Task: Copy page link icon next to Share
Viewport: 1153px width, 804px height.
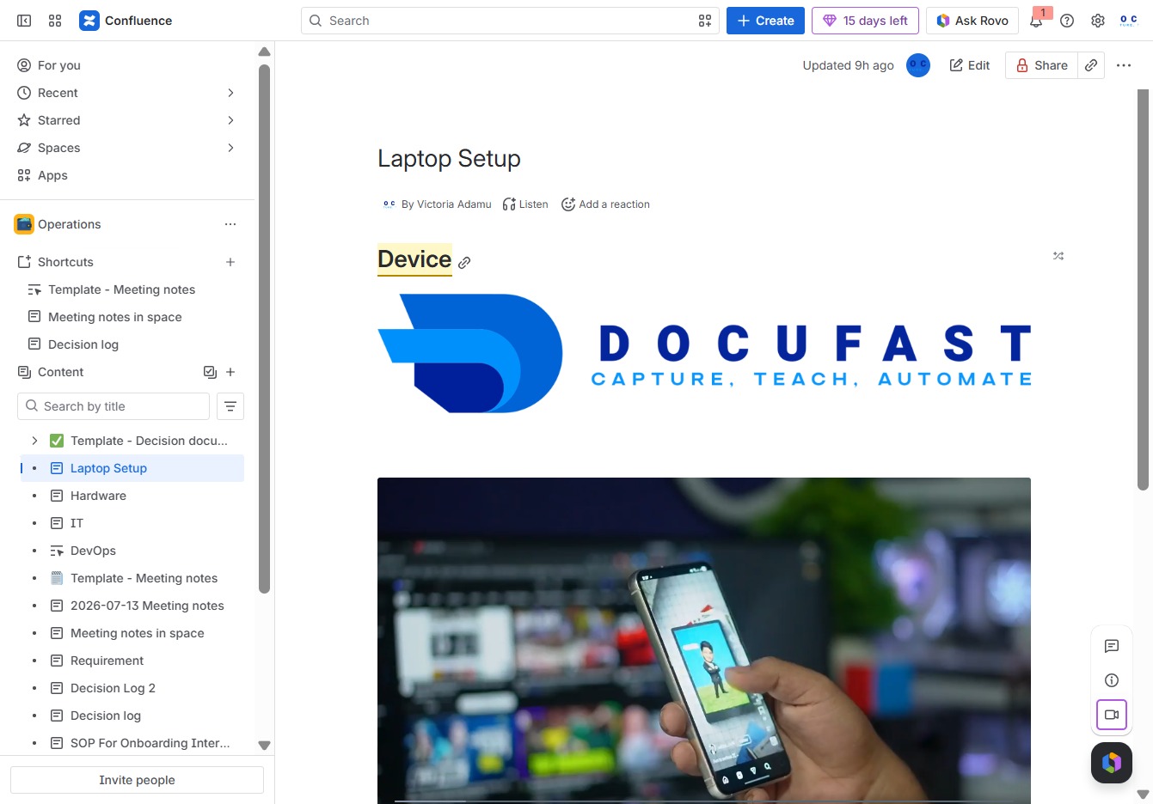Action: (x=1091, y=65)
